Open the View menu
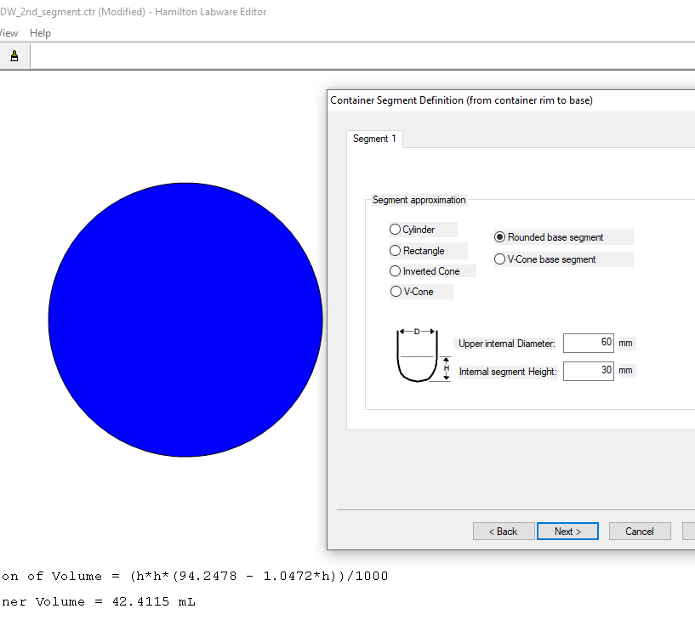The width and height of the screenshot is (695, 620). tap(9, 33)
